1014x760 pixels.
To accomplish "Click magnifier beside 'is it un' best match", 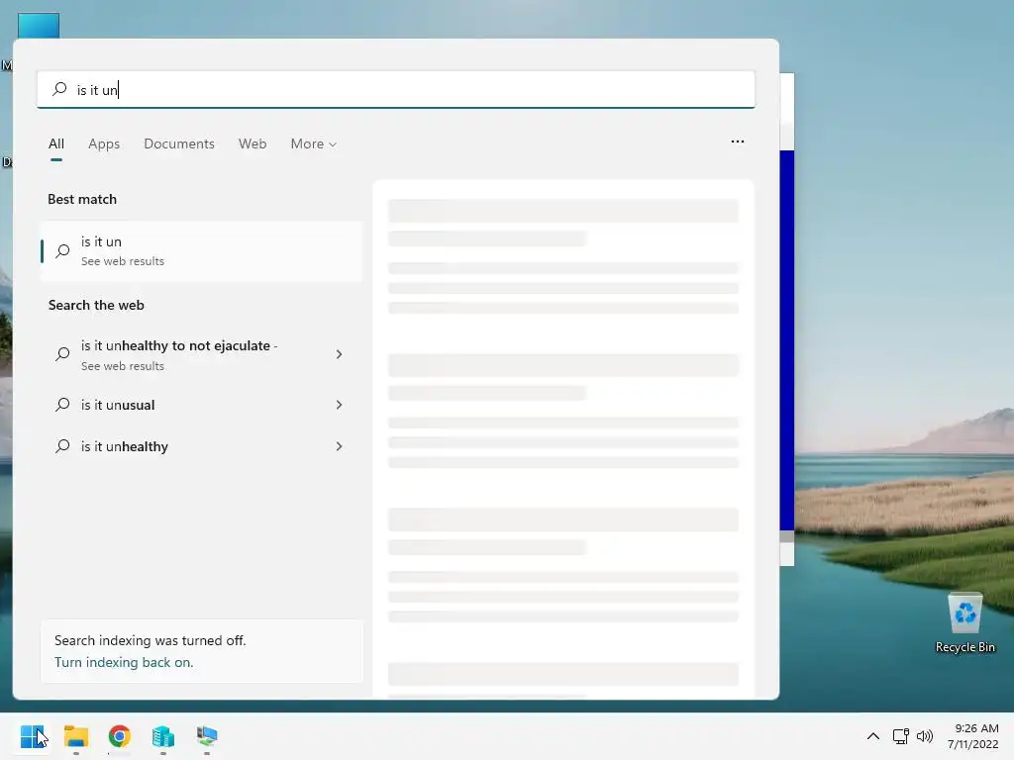I will click(x=62, y=250).
